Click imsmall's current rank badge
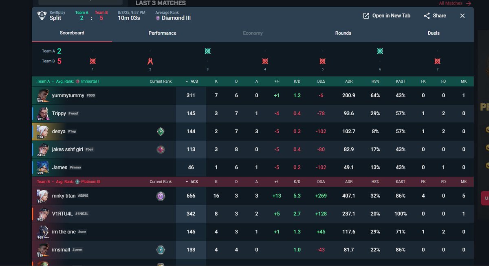Screen dimensions: 489x266 pos(161,249)
